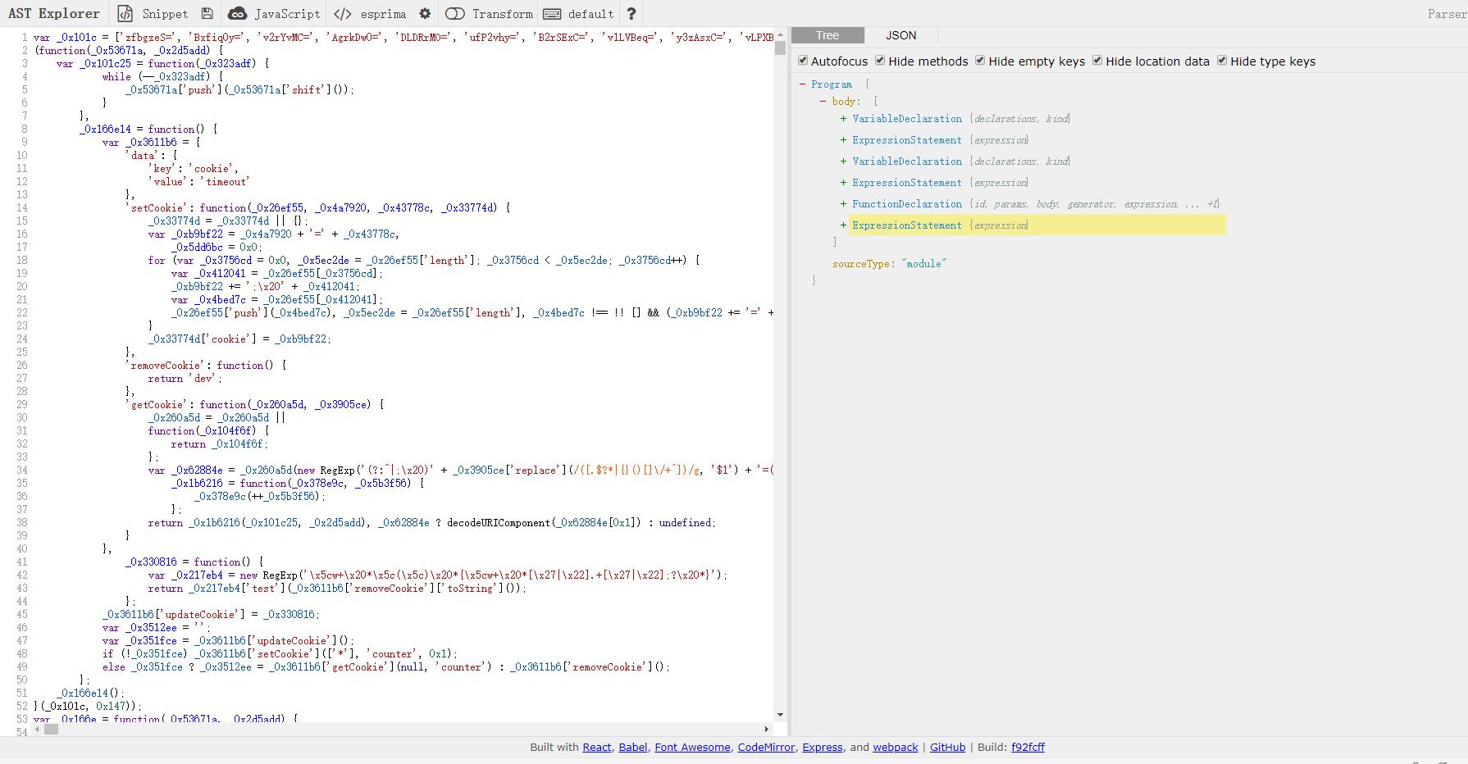The image size is (1468, 764).
Task: Click the horizontal scroll left arrow
Action: [x=38, y=729]
